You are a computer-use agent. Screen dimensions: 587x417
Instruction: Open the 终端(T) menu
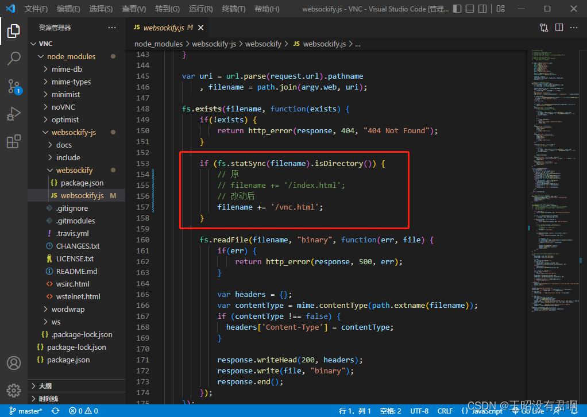(234, 9)
